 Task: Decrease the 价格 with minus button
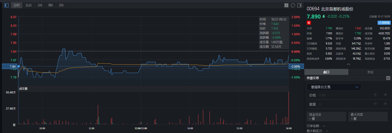coord(375,95)
